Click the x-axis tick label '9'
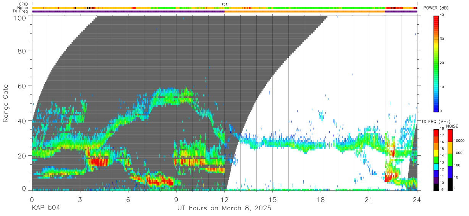Viewport: 469px width, 216px height. click(x=176, y=200)
